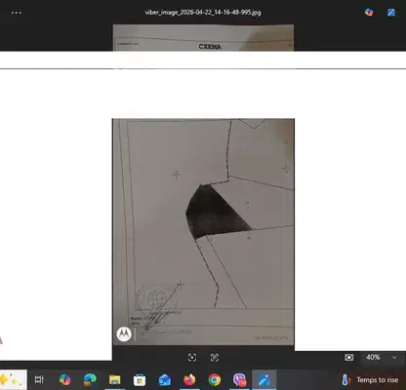Toggle the filmstrip view icon
This screenshot has height=390, width=406.
click(x=349, y=358)
